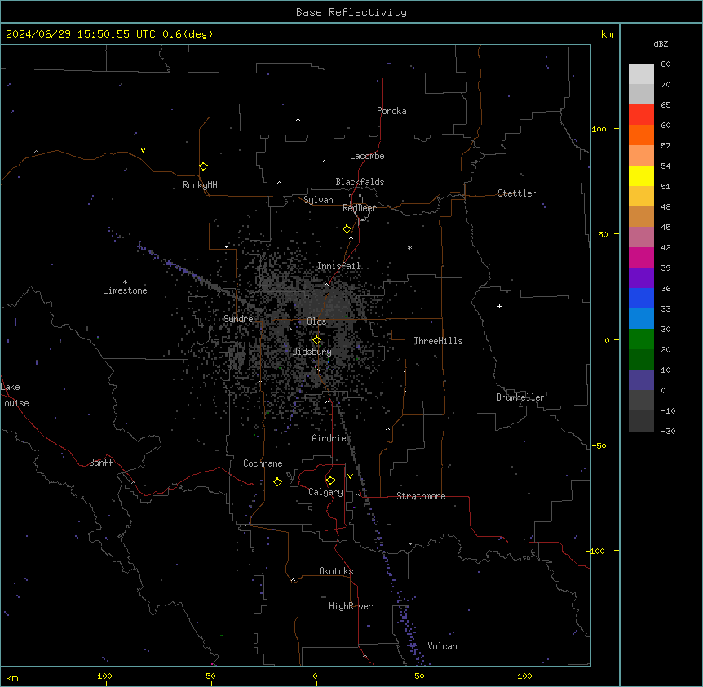Click the purple 10 dBZ legend swatch
Viewport: 703px width, 687px height.
(641, 380)
